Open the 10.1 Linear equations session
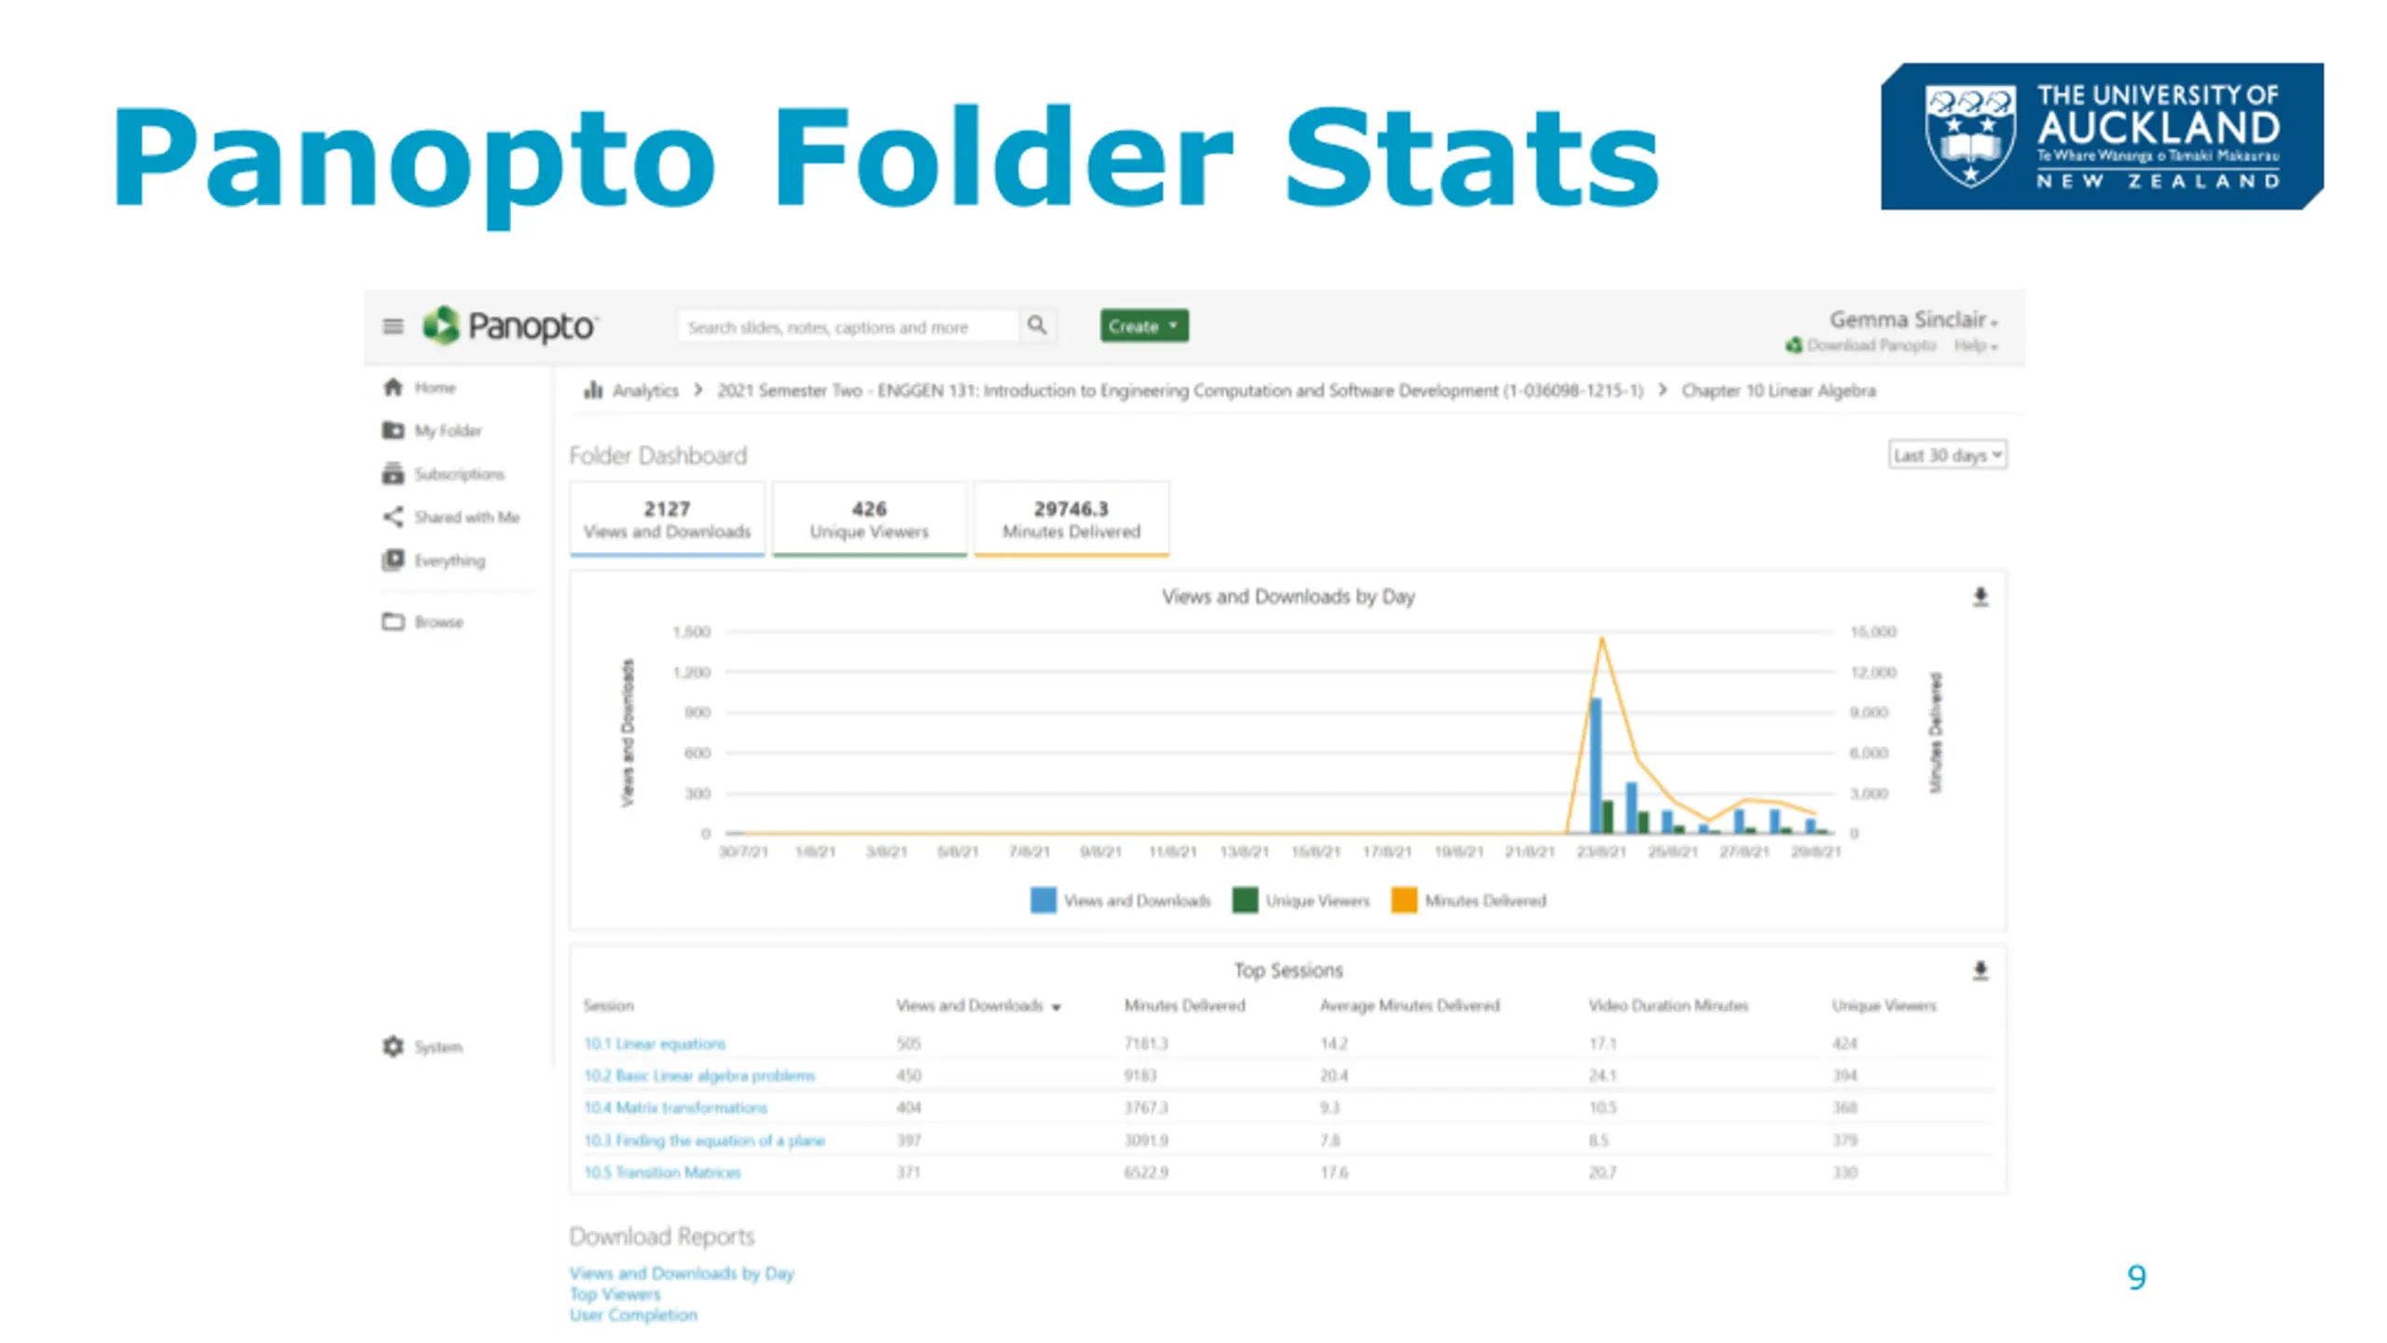The height and width of the screenshot is (1343, 2387). pos(655,1044)
